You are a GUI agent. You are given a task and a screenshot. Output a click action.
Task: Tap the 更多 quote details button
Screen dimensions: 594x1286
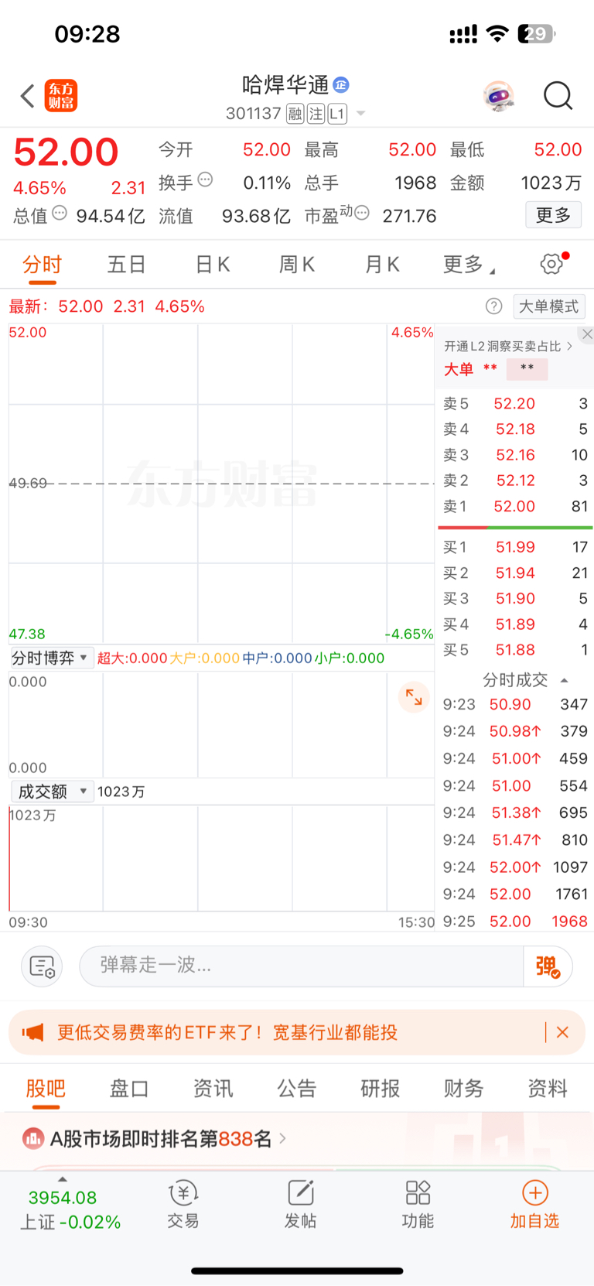(x=554, y=215)
